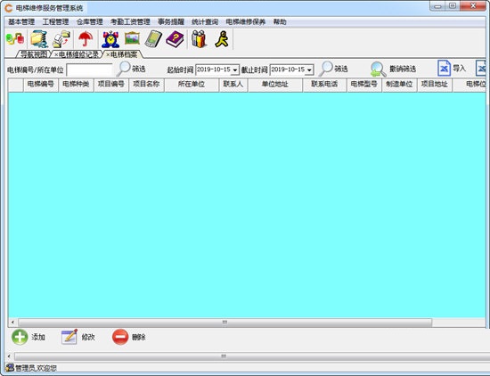This screenshot has width=490, height=376.
Task: Click the 联系电话 column header
Action: (324, 85)
